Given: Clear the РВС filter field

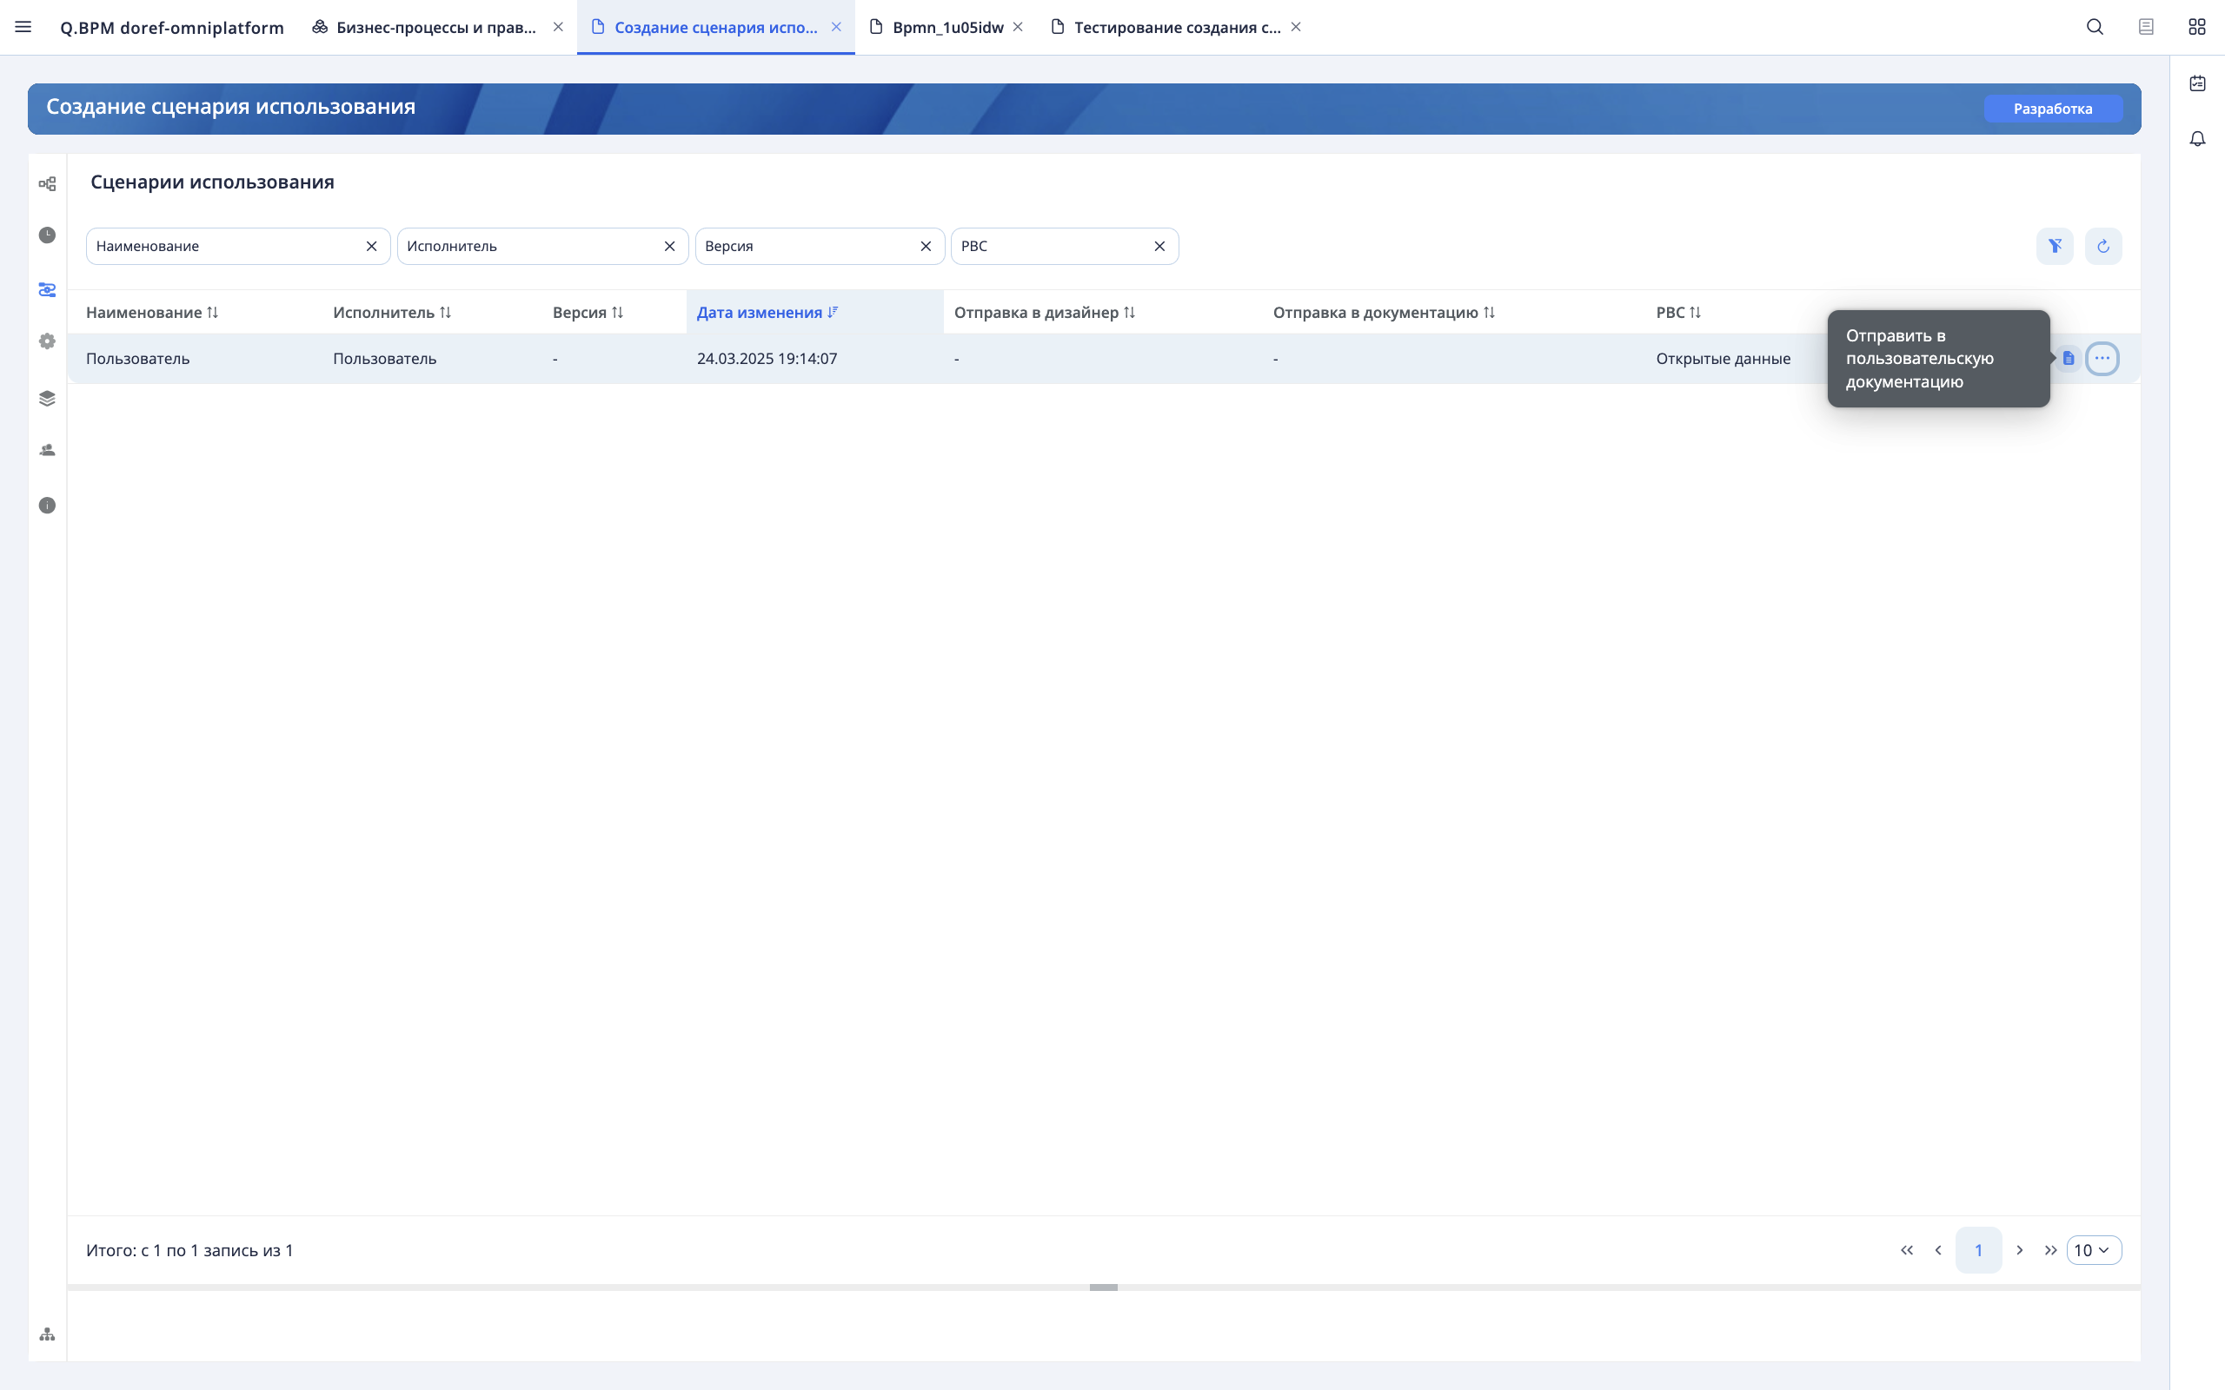Looking at the screenshot, I should click(1159, 246).
